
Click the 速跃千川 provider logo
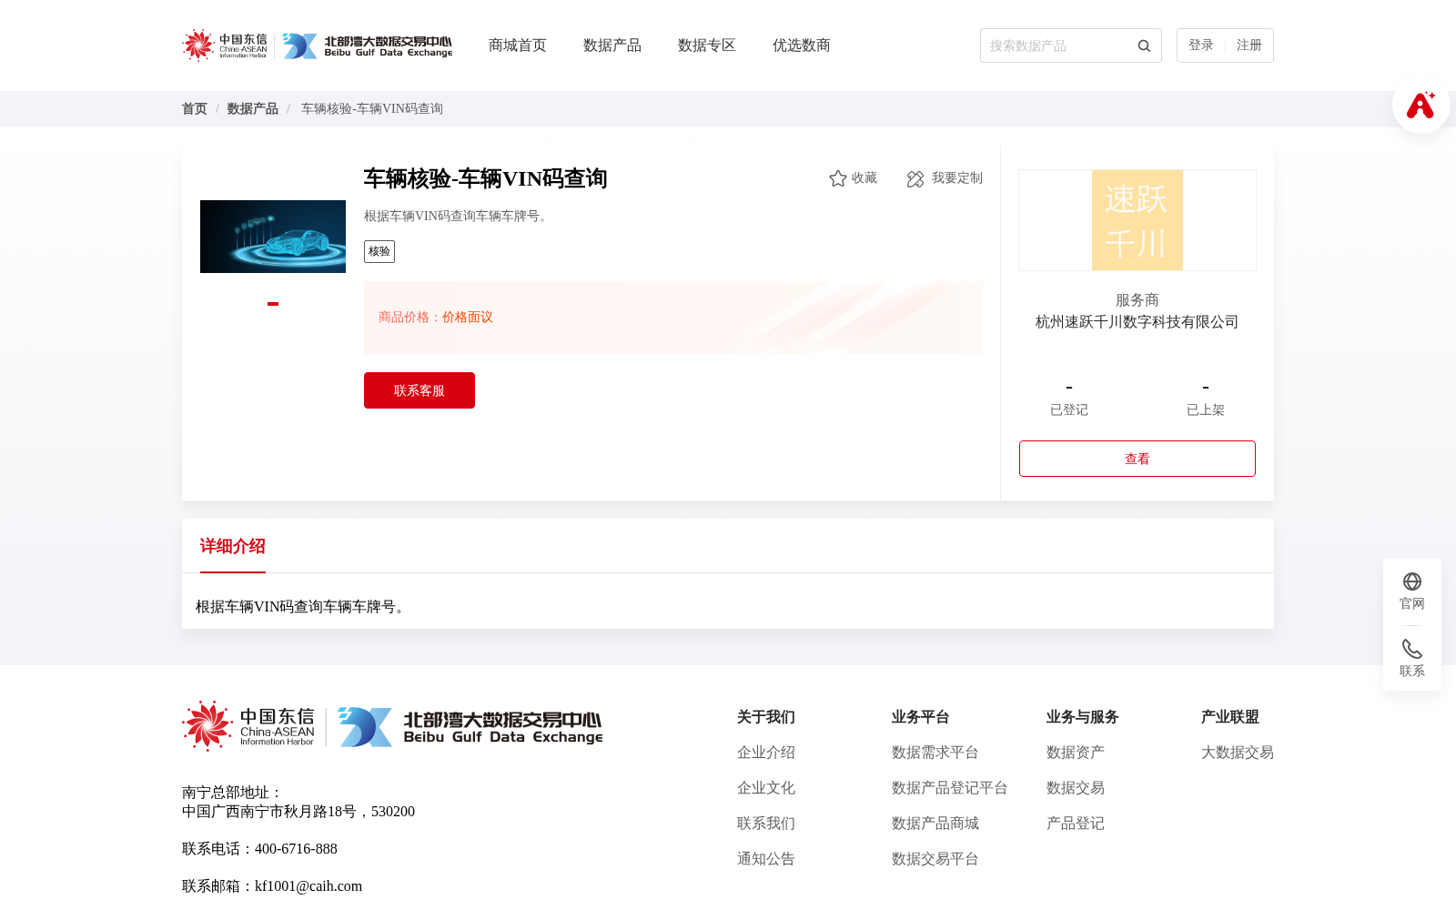point(1137,220)
